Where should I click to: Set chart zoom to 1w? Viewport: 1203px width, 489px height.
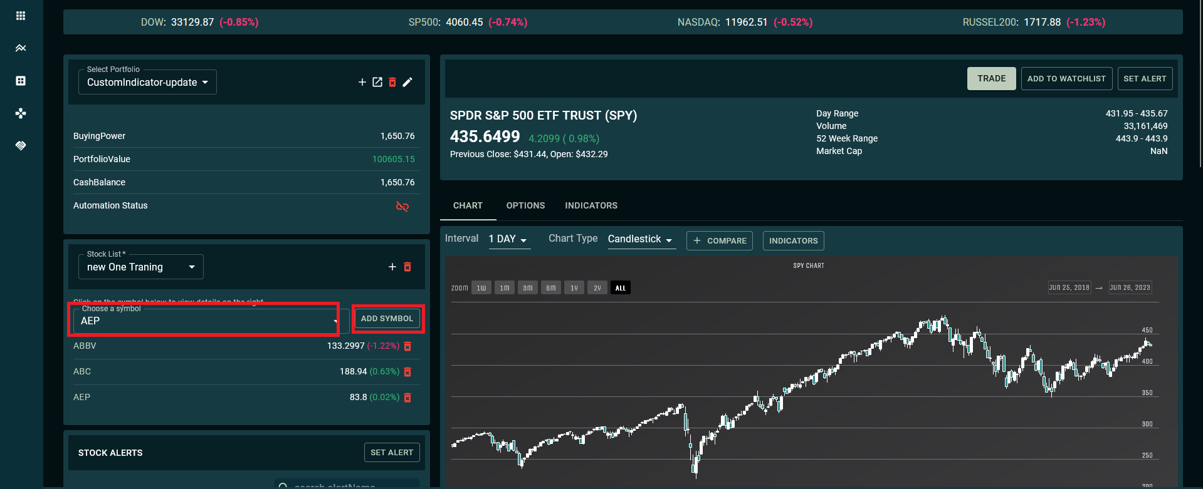(481, 288)
